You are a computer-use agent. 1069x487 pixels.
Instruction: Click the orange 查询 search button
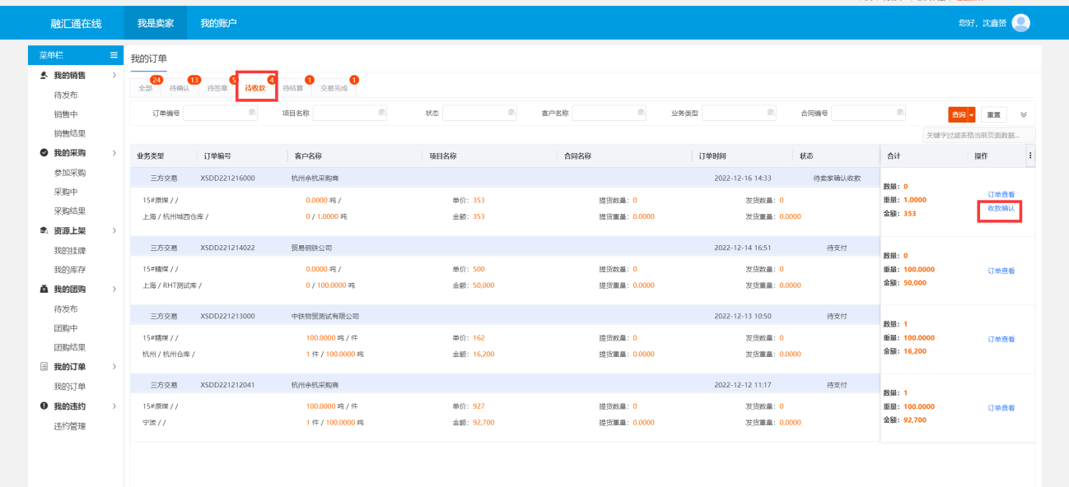(958, 114)
